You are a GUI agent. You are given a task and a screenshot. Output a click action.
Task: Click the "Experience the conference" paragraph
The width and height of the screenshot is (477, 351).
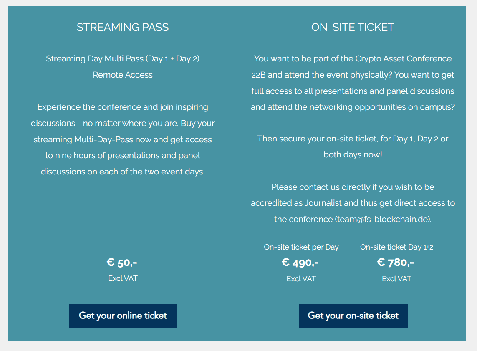(x=123, y=139)
